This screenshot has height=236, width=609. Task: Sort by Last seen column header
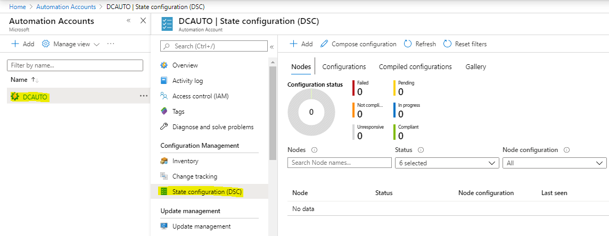tap(554, 193)
